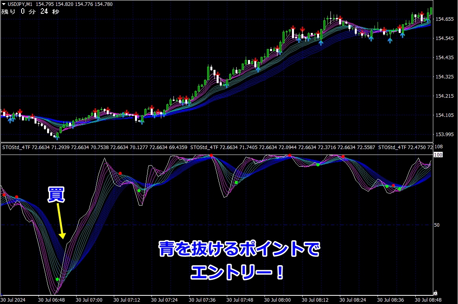Image resolution: width=458 pixels, height=304 pixels.
Task: Click the green dot on the oscillator near 08:12
Action: click(318, 165)
